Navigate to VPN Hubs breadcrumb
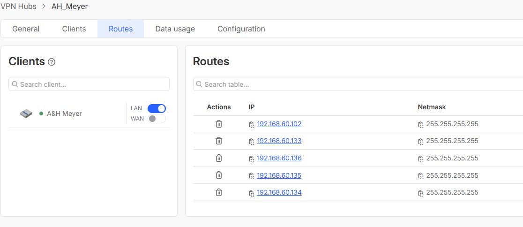The width and height of the screenshot is (523, 227). coord(18,7)
